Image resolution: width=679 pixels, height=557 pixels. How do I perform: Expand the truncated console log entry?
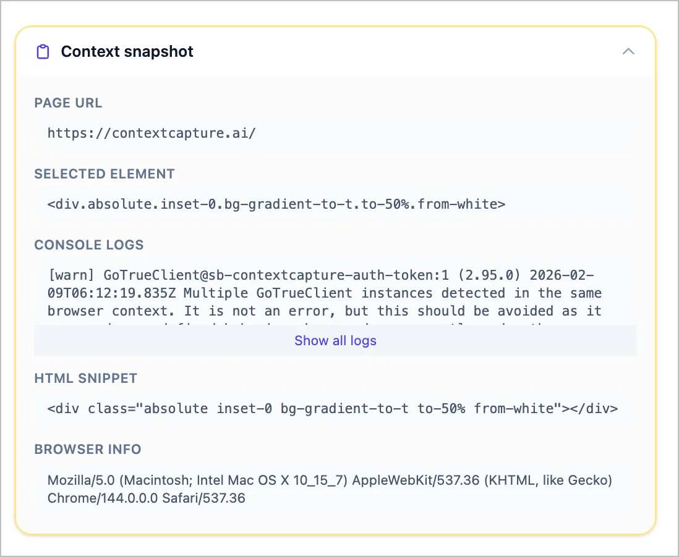coord(335,340)
